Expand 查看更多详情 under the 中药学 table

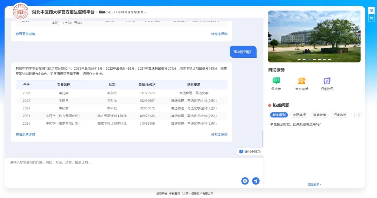point(25,135)
